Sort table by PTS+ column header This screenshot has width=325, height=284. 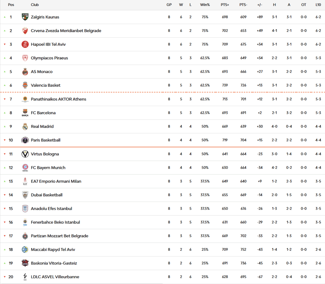pyautogui.click(x=225, y=5)
